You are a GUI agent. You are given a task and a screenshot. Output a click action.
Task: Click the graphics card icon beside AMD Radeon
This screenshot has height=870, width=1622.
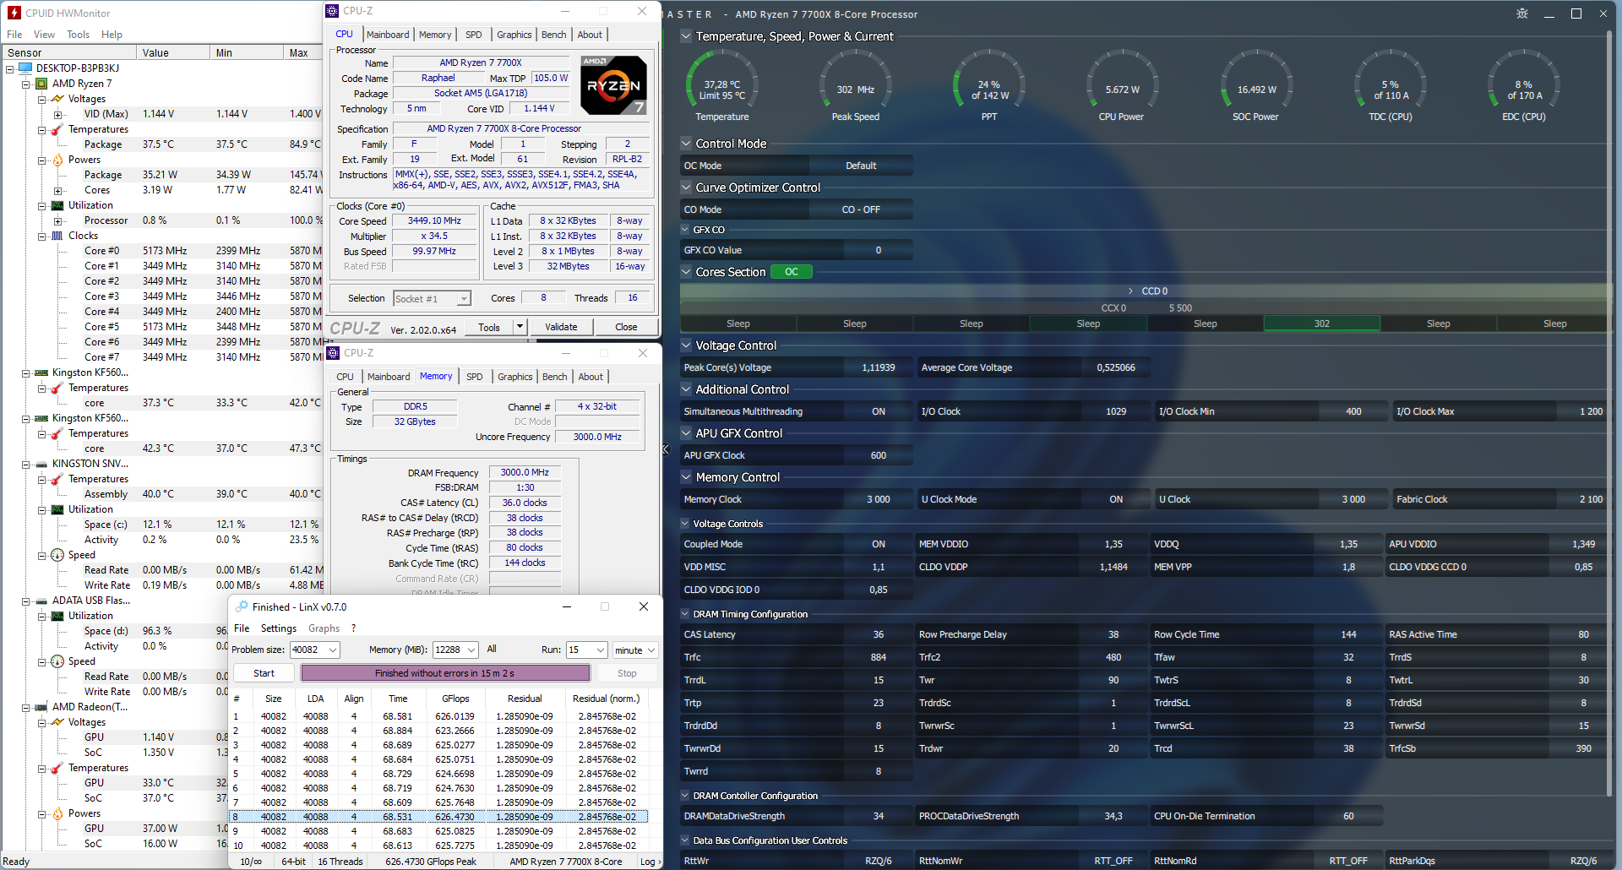click(x=41, y=707)
